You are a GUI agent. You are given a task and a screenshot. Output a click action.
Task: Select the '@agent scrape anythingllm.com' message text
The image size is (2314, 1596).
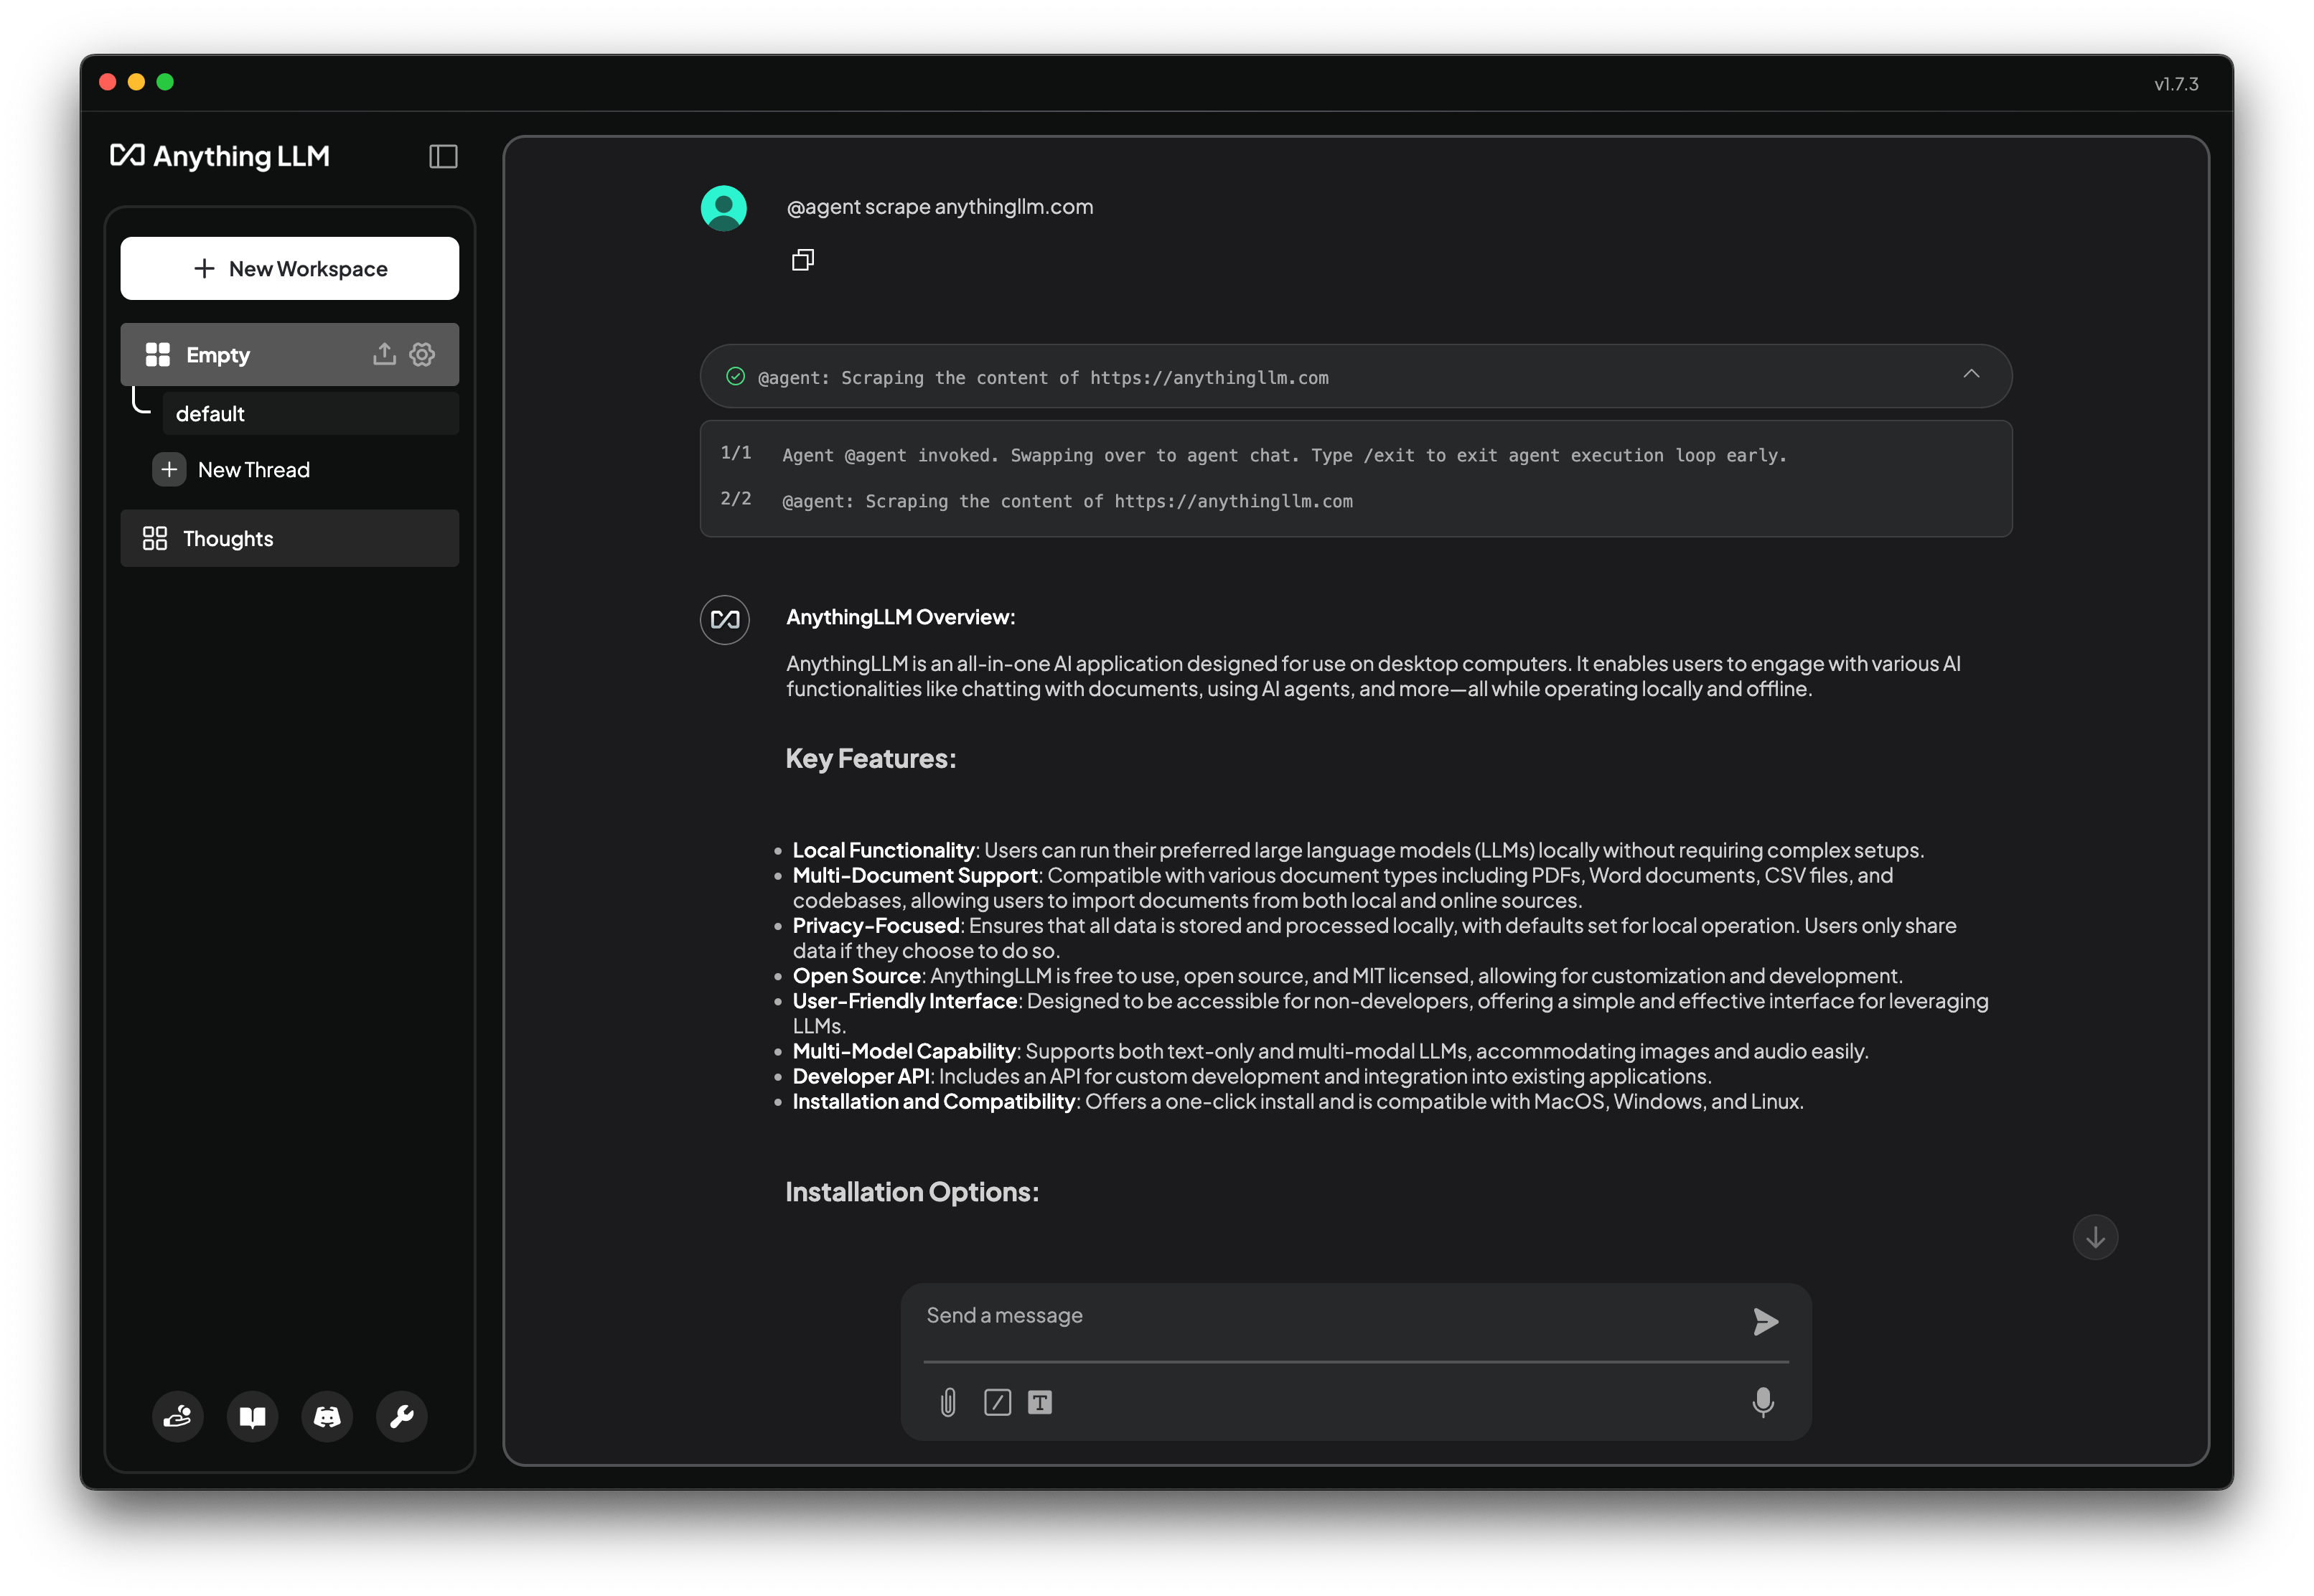click(939, 207)
